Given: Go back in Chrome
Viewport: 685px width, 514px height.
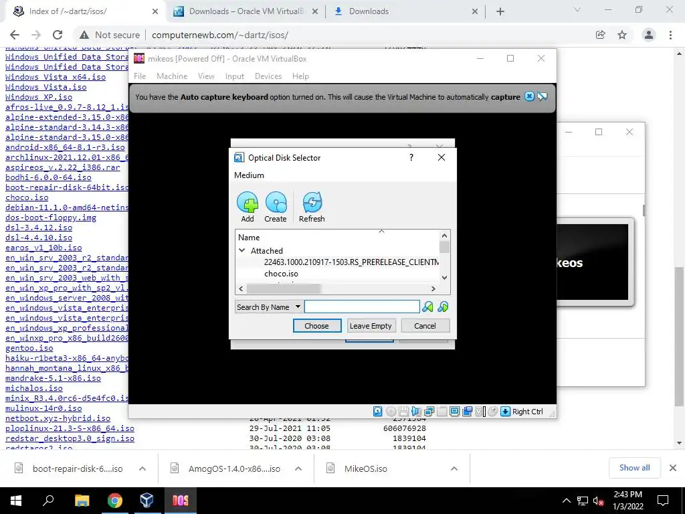Looking at the screenshot, I should coord(15,35).
